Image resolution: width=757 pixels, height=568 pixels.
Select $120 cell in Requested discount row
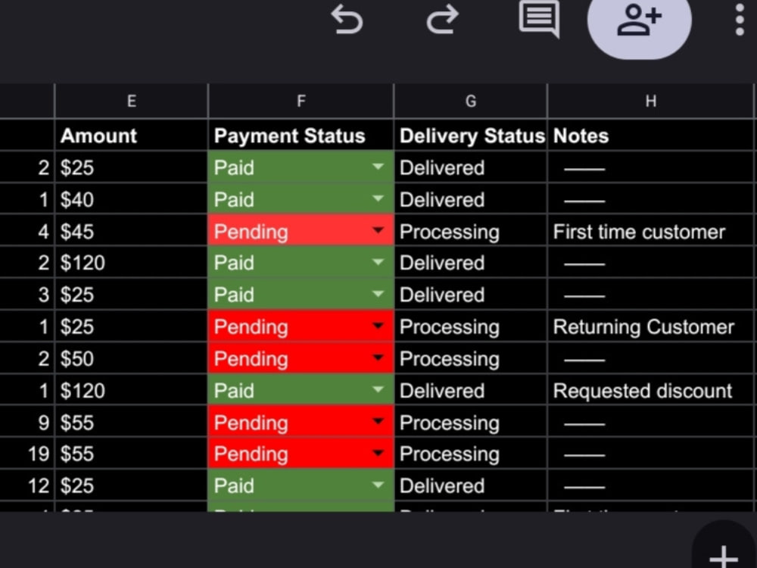[x=131, y=390]
